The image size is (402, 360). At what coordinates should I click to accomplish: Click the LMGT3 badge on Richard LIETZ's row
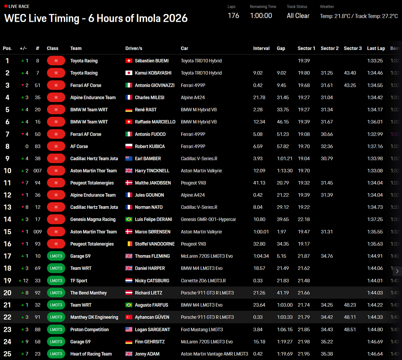[x=56, y=293]
